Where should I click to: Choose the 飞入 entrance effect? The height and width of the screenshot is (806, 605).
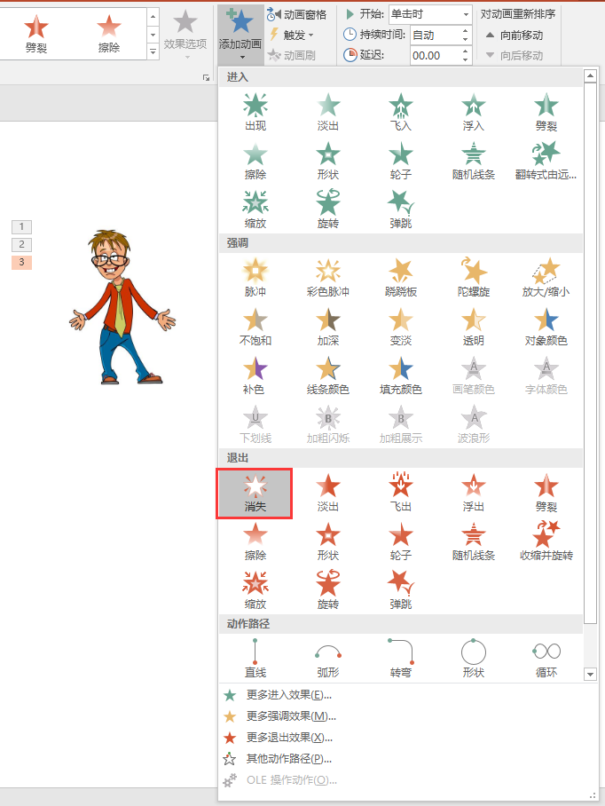(x=401, y=114)
